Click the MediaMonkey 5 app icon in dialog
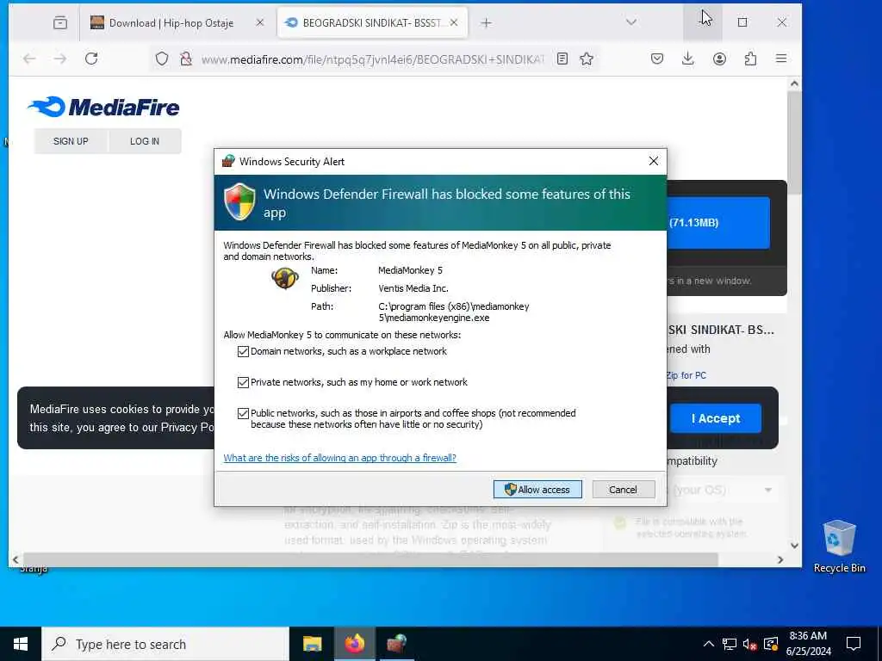Screen dimensions: 882x661 click(284, 278)
